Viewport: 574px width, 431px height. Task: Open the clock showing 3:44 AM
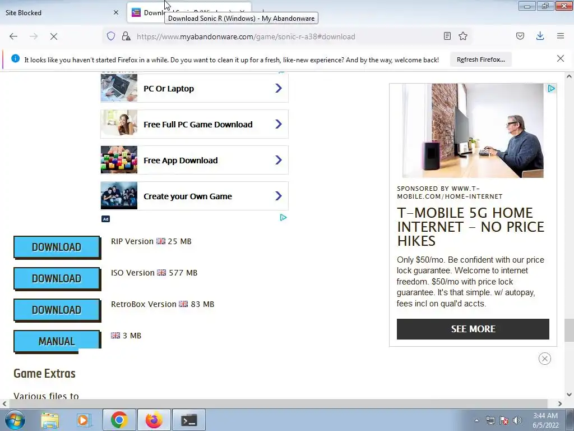click(545, 420)
